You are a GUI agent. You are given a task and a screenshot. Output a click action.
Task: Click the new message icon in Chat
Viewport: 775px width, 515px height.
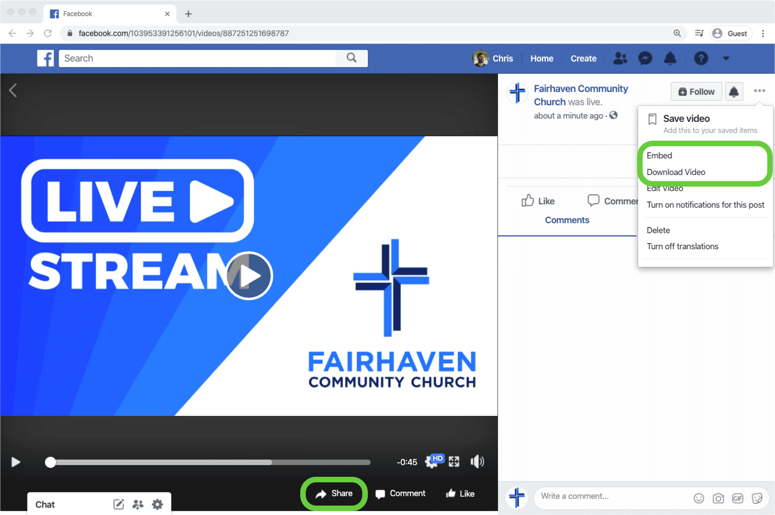[x=119, y=504]
